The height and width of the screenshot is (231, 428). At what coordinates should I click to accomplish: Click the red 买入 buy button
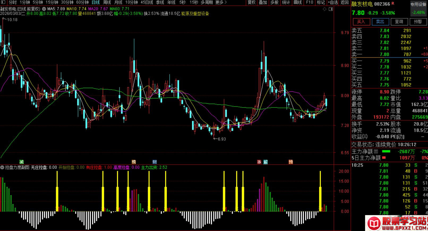(361, 22)
